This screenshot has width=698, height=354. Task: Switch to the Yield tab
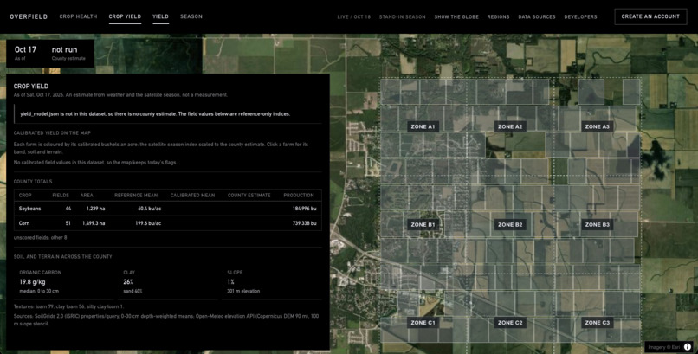pos(161,16)
